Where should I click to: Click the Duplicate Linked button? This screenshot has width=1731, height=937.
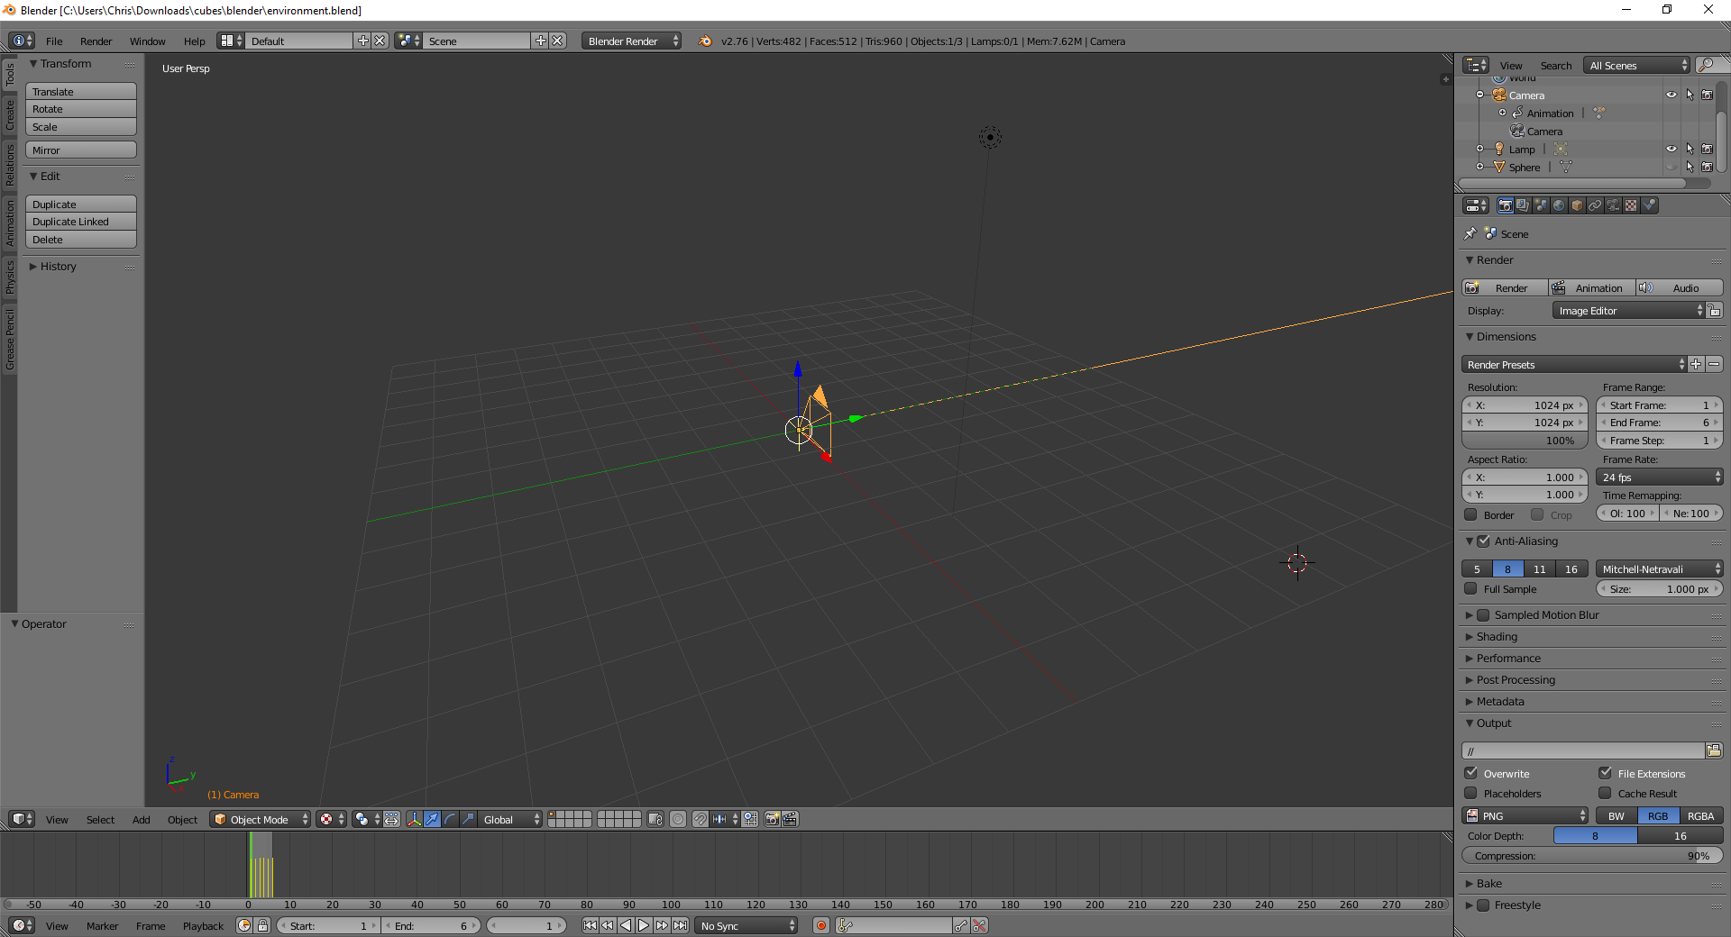(x=81, y=222)
